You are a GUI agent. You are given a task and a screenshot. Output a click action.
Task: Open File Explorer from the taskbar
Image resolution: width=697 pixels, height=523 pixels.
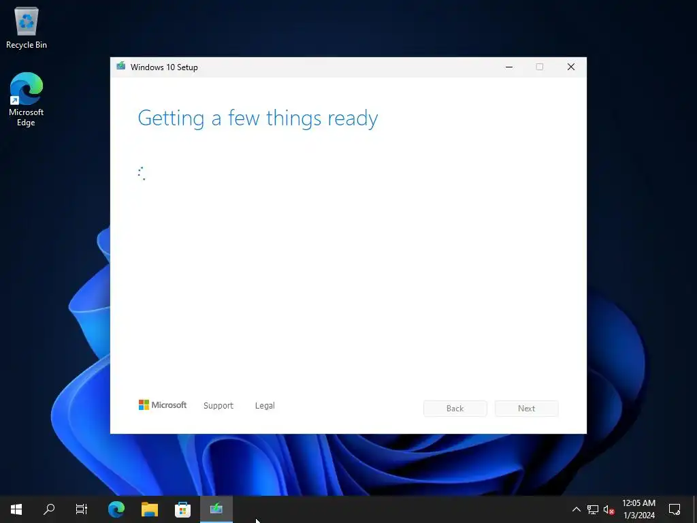pyautogui.click(x=150, y=509)
